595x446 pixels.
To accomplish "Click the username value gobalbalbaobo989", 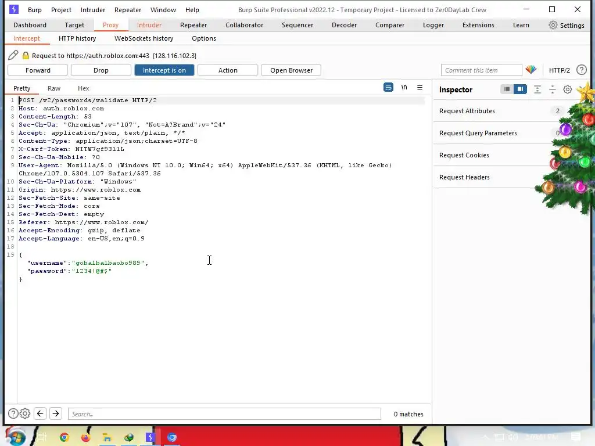I will 108,263.
